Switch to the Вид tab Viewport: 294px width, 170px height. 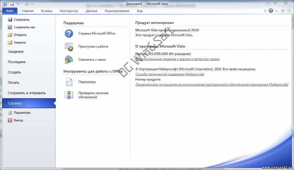coord(139,11)
